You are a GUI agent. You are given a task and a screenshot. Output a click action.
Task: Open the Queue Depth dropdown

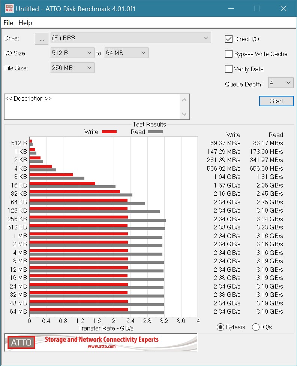pos(280,83)
